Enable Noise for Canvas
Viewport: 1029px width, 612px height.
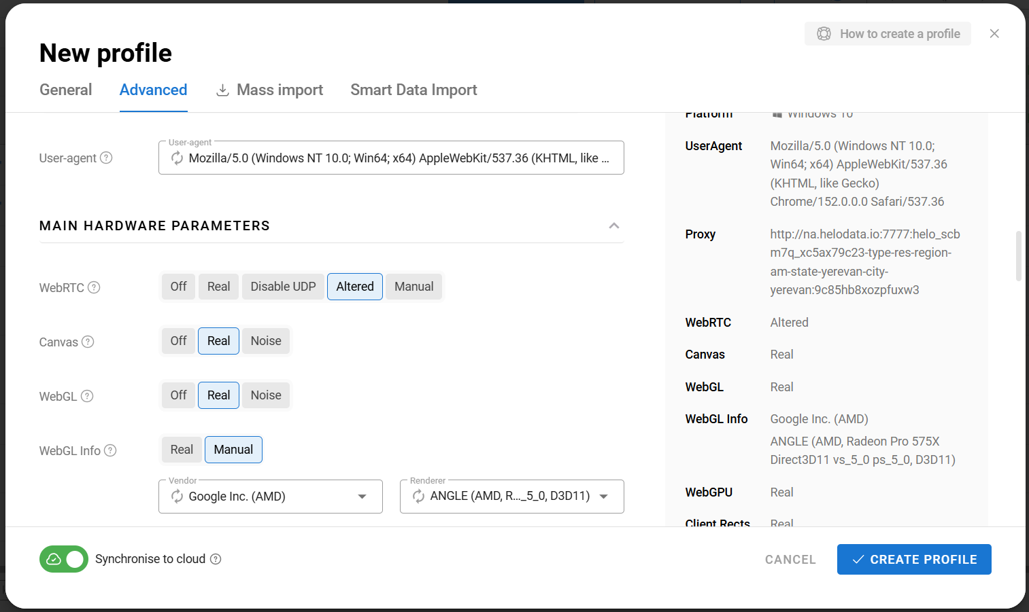[x=266, y=341]
